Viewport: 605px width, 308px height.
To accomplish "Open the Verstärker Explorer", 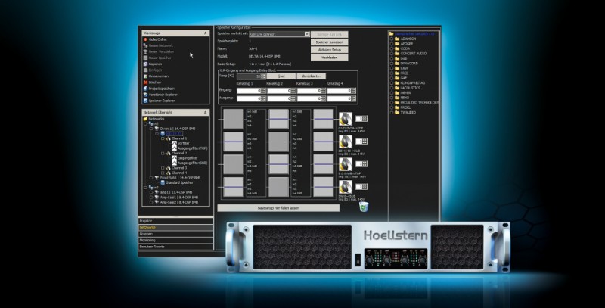I will 160,95.
